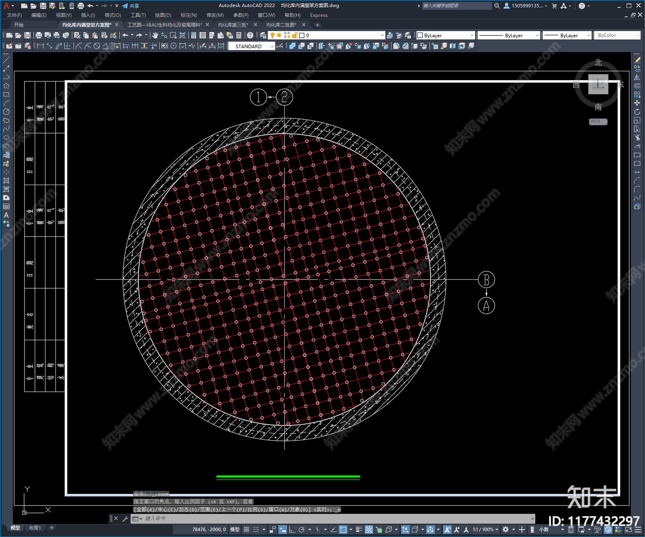Switch to the 均化库第三批 drawing tab
Image resolution: width=645 pixels, height=537 pixels.
(x=233, y=25)
